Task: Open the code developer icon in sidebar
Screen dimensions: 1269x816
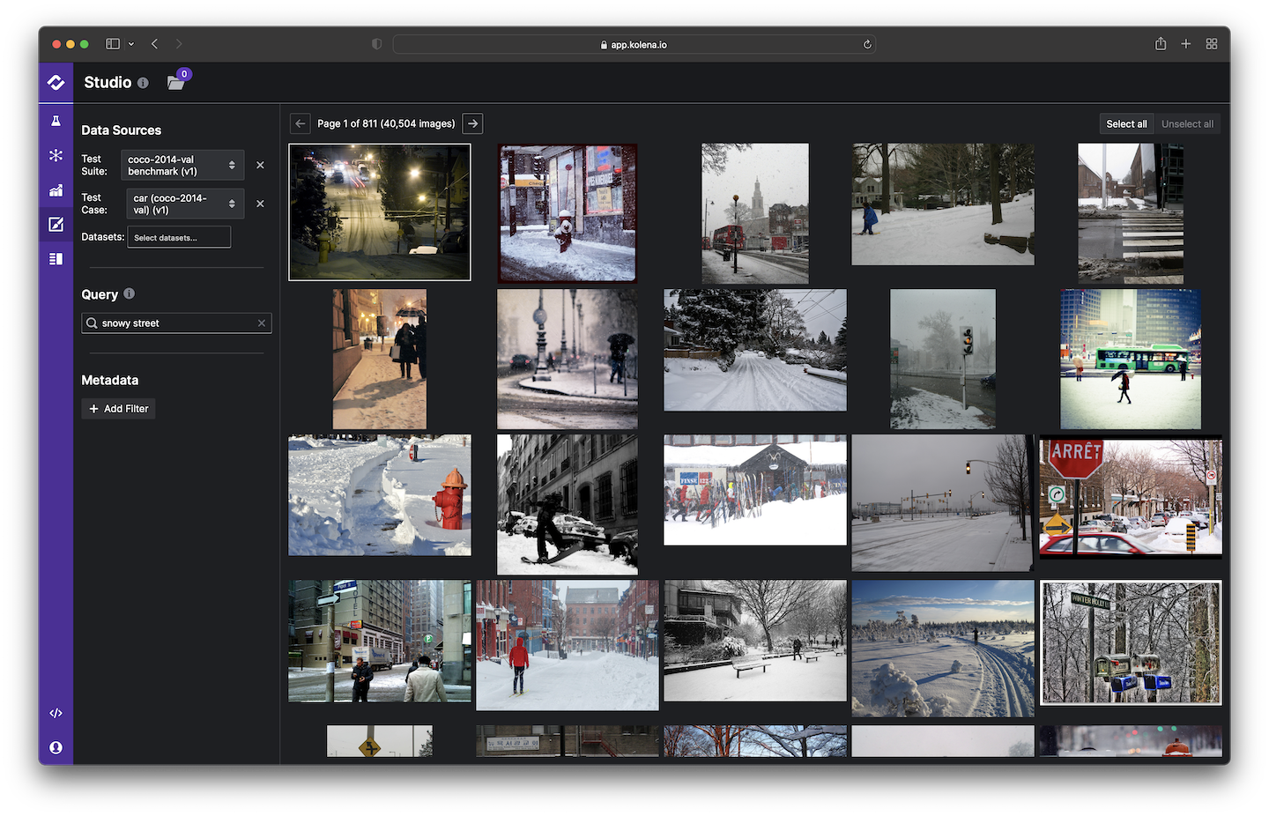Action: pos(56,713)
